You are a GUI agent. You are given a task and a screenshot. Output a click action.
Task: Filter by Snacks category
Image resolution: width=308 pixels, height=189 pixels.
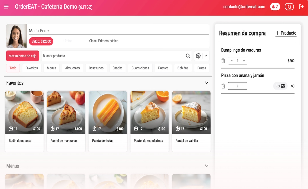pyautogui.click(x=117, y=68)
